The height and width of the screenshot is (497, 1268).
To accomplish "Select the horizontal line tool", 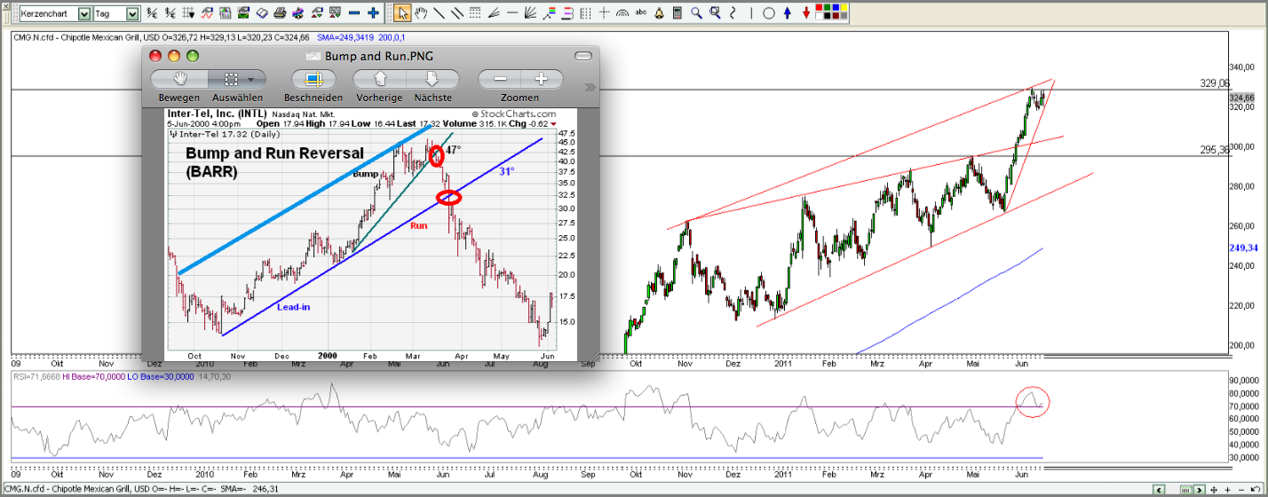I will (512, 13).
